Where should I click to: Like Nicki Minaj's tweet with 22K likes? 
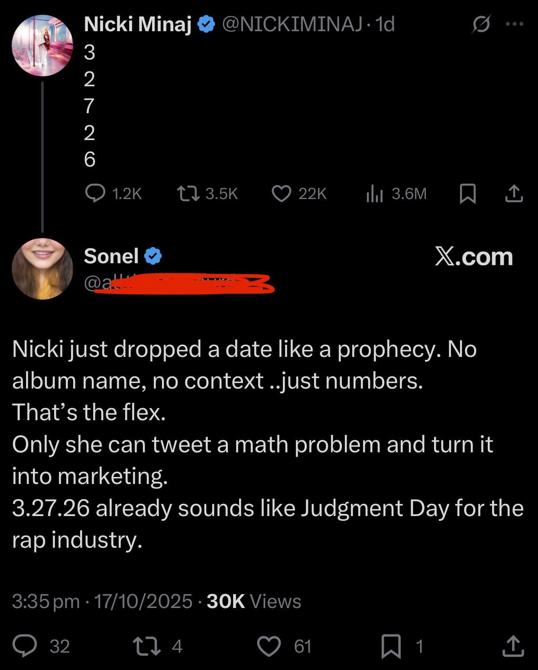coord(282,193)
